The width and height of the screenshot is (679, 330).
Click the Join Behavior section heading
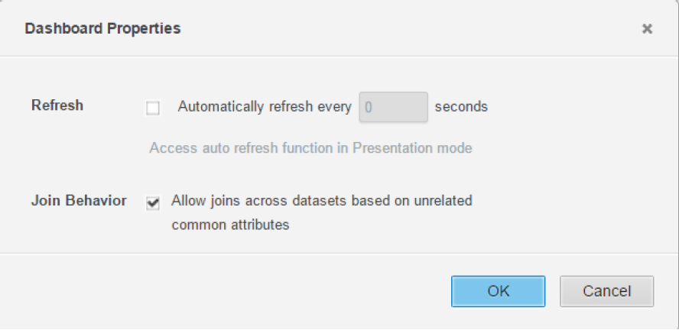tap(79, 202)
